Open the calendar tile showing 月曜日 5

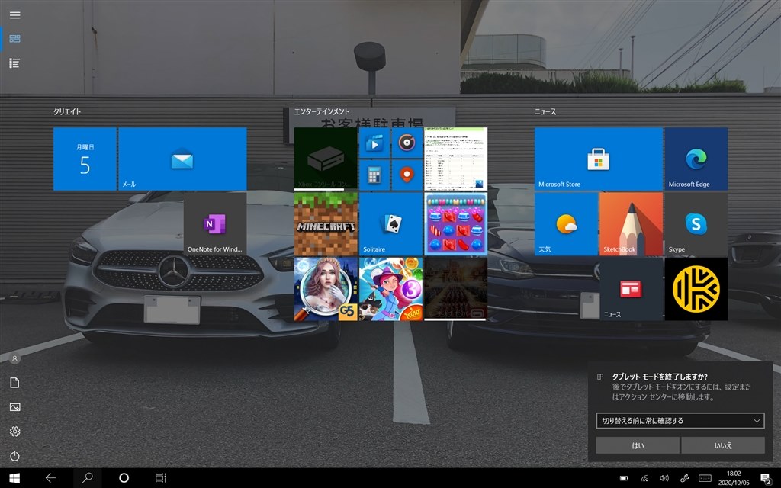85,159
